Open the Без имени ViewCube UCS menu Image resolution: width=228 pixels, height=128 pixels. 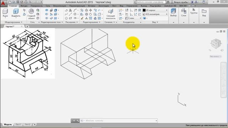click(216, 56)
